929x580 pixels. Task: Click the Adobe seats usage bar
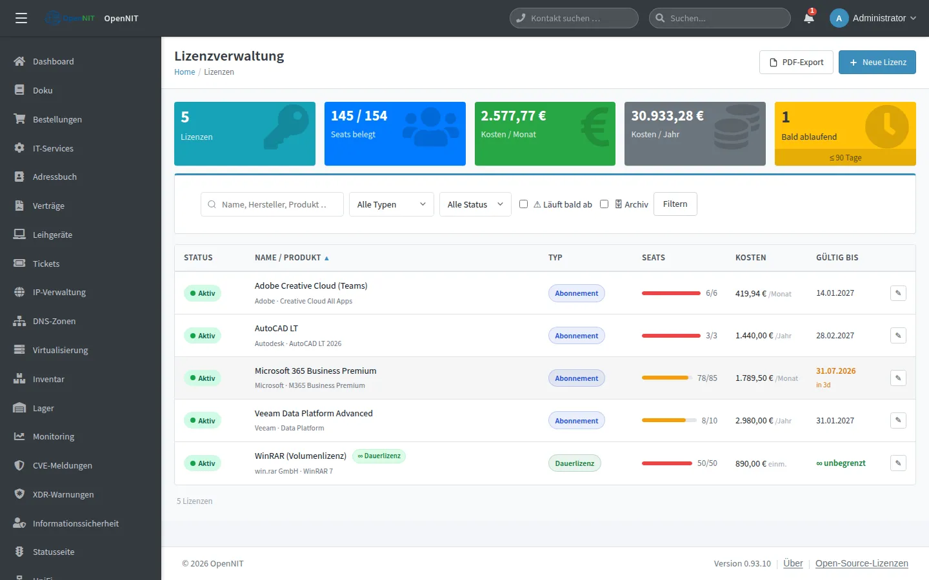pyautogui.click(x=671, y=293)
